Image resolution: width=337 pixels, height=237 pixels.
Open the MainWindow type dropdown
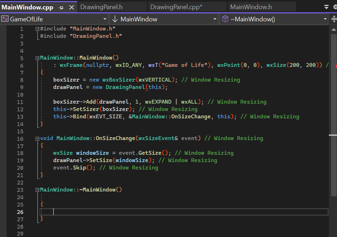tap(214, 19)
